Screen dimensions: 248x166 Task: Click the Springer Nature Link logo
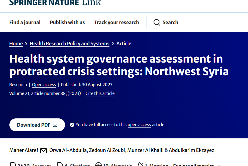pyautogui.click(x=55, y=3)
